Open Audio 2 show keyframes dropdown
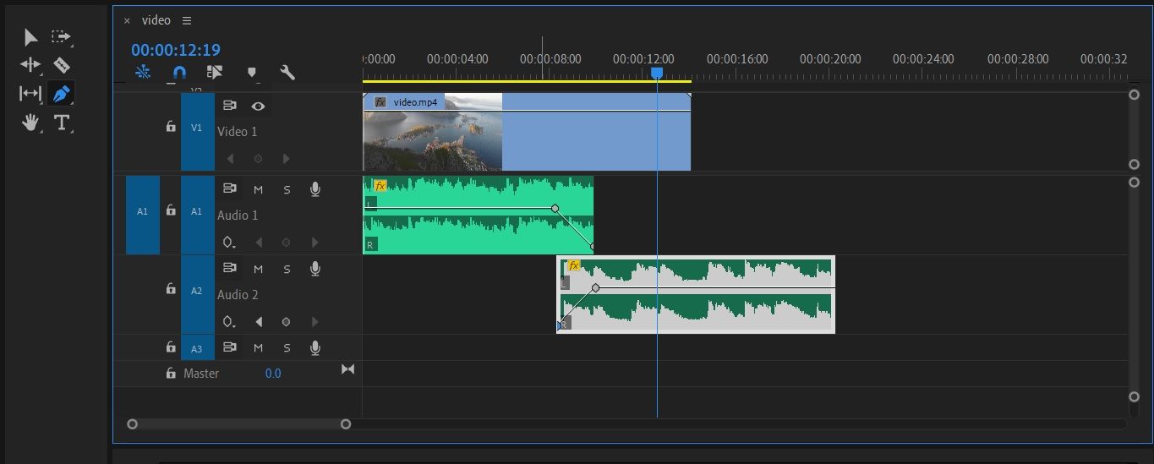This screenshot has height=464, width=1154. (228, 322)
